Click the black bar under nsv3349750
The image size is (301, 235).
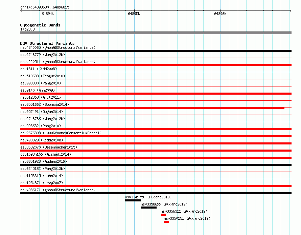coord(133,200)
